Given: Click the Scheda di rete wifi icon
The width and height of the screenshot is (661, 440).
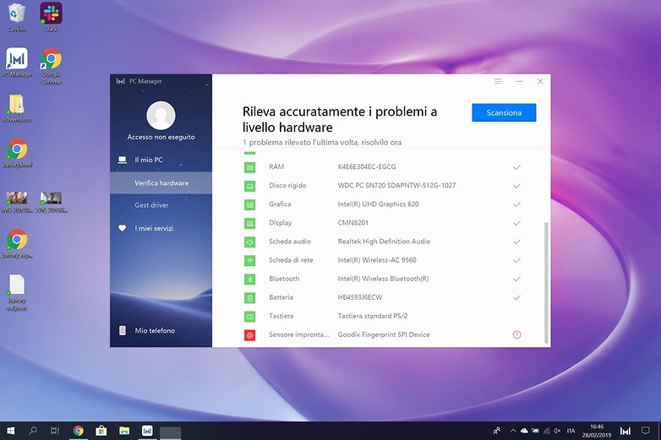Looking at the screenshot, I should [x=250, y=261].
